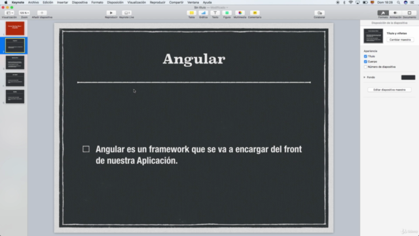Viewport: 419px width, 236px height.
Task: Click the Keynote Live icon
Action: point(126,13)
